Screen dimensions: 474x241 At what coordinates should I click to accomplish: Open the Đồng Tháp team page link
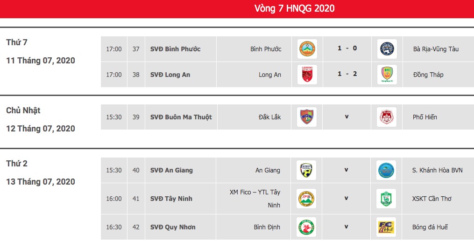pyautogui.click(x=428, y=75)
